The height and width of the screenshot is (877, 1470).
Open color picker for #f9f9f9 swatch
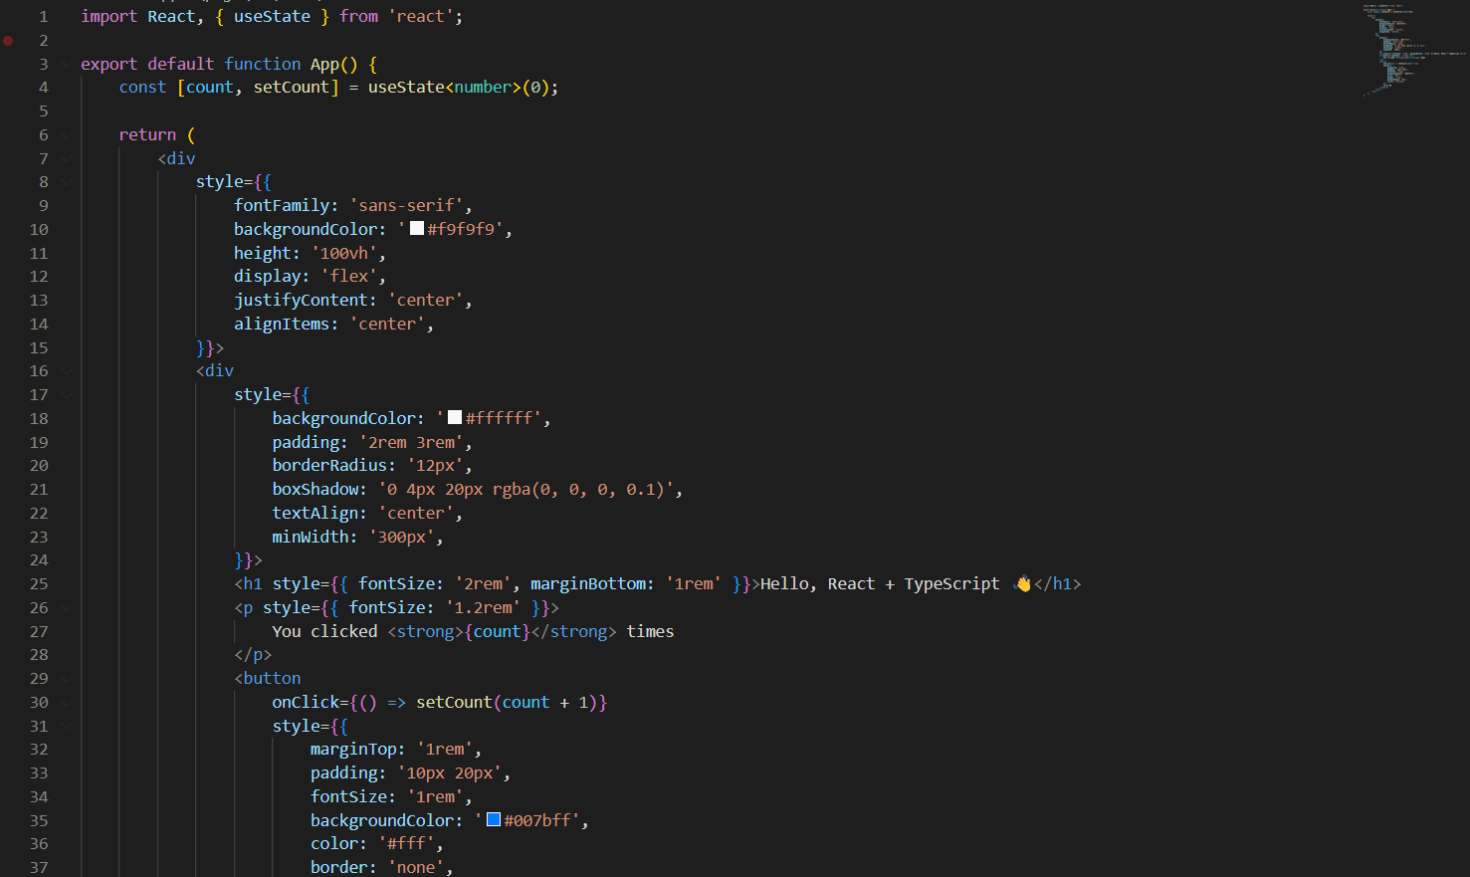417,229
